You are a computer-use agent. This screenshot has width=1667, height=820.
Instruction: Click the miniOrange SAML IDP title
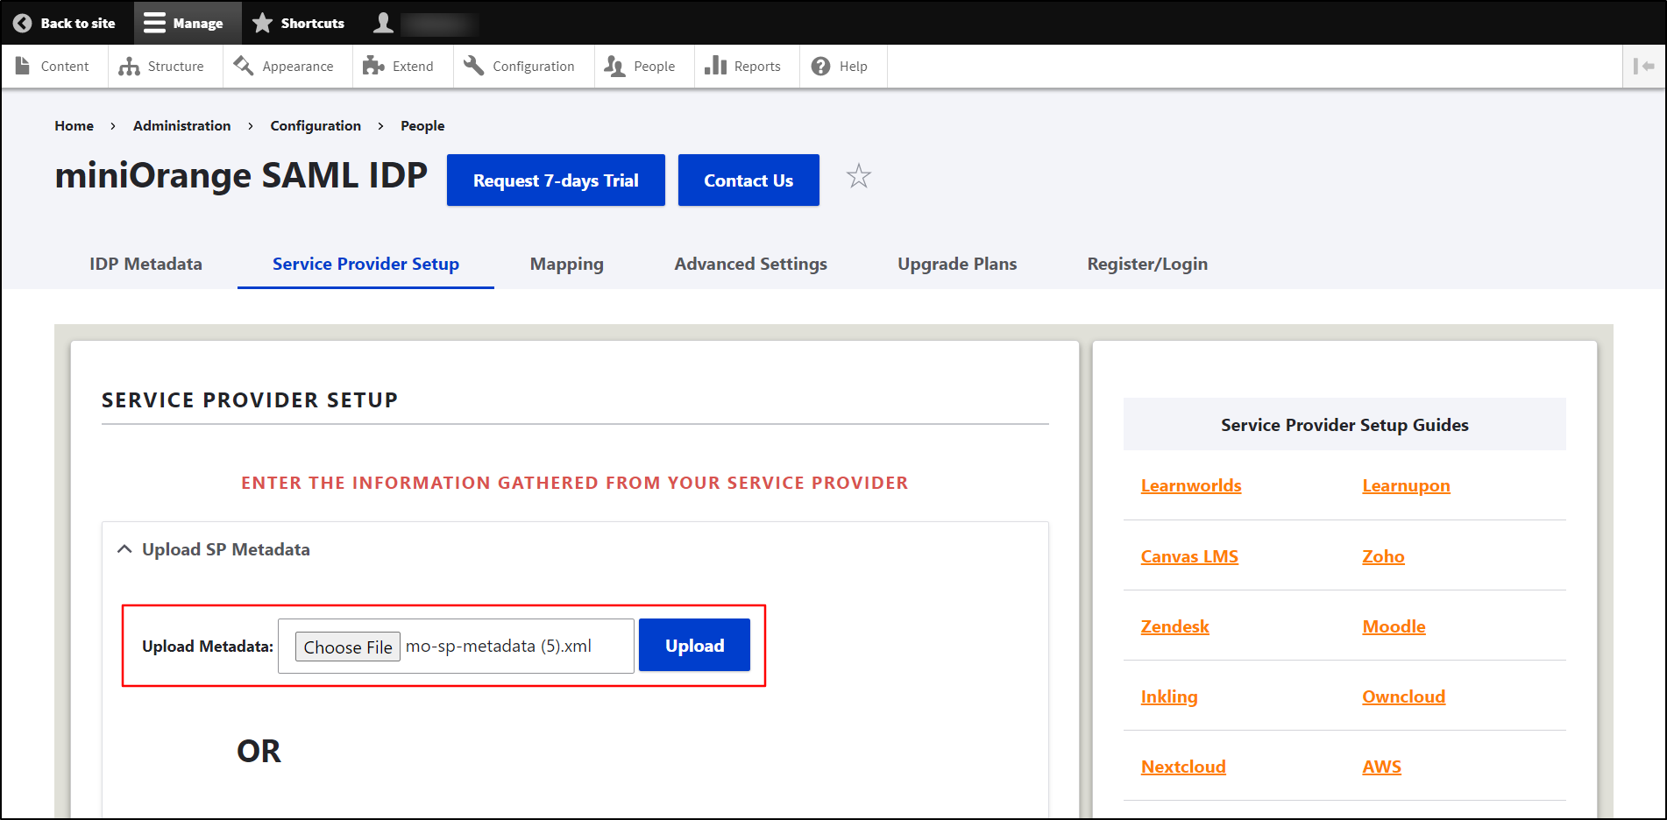point(241,176)
